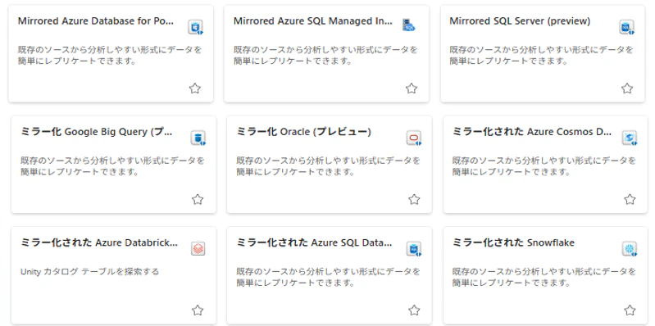Favorite the Azure Databricks catalog card
This screenshot has width=655, height=326.
pyautogui.click(x=198, y=310)
